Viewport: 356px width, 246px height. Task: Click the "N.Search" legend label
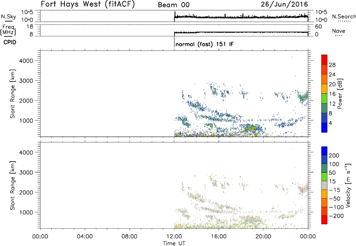[344, 16]
